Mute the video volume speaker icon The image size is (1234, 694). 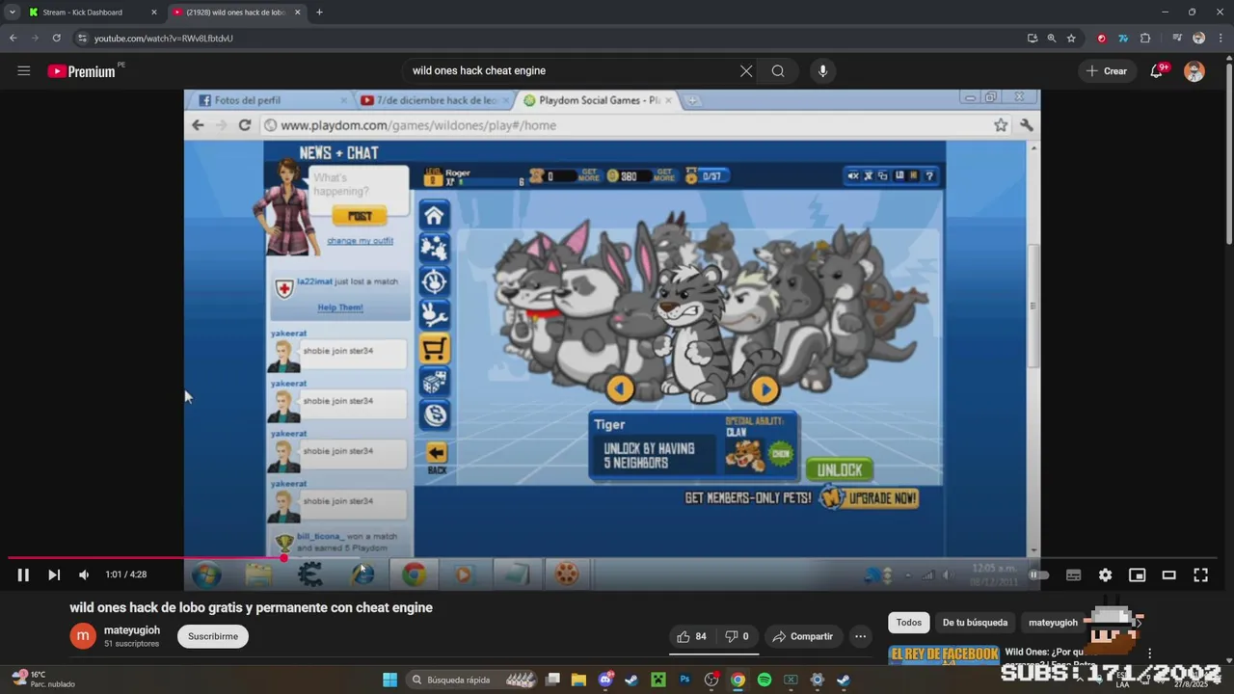point(84,574)
